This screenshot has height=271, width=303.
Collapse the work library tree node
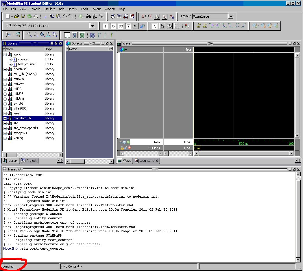click(5, 55)
